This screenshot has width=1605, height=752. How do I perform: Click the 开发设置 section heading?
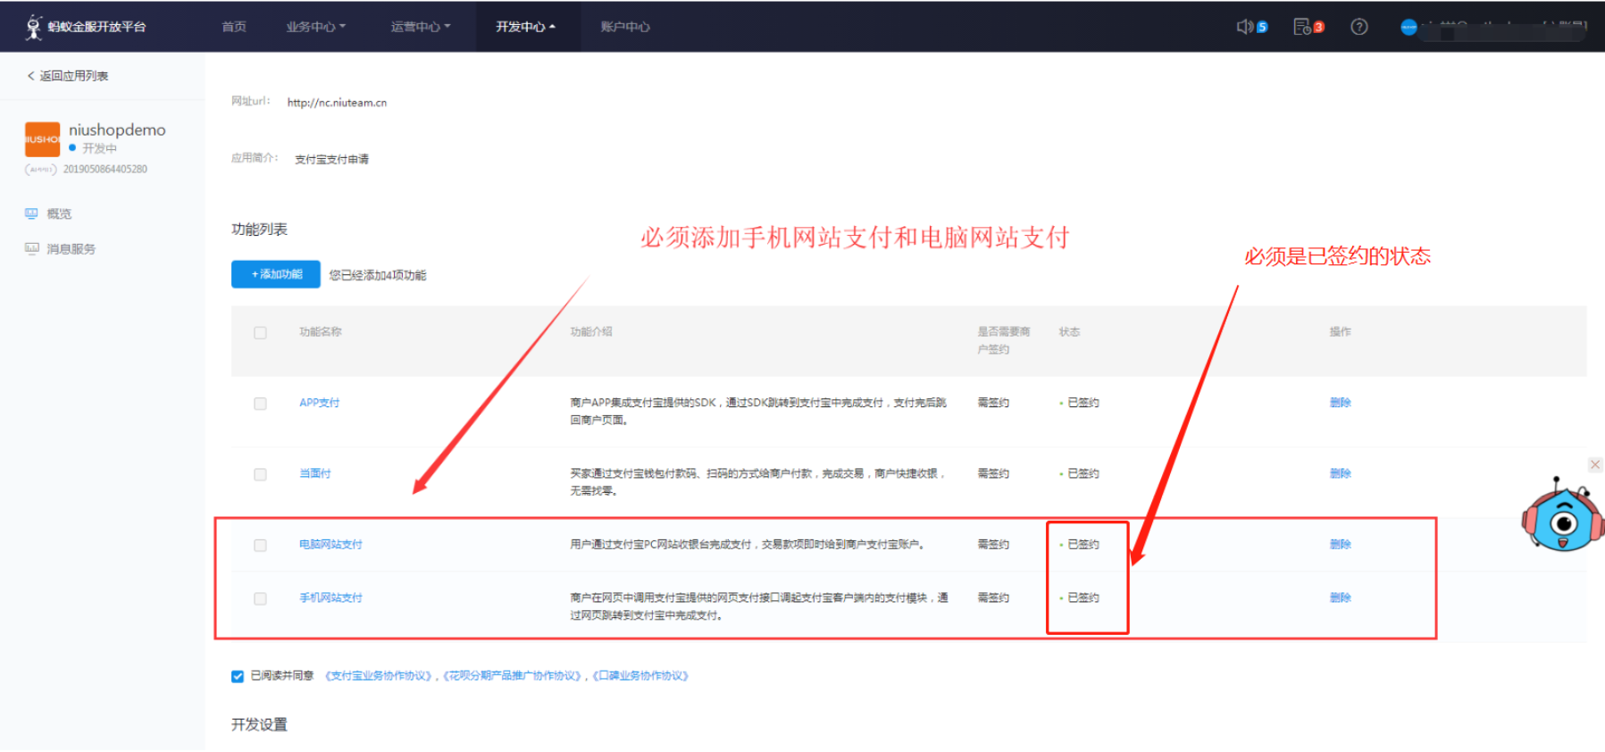[259, 724]
